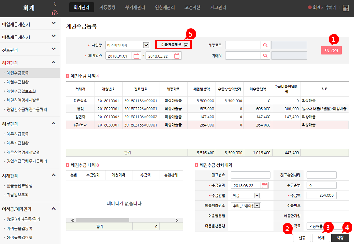Expand the 매출세금계산서 menu section

tap(54, 36)
